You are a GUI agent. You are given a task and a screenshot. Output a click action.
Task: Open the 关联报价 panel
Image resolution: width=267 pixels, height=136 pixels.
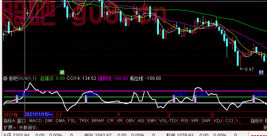pos(28,127)
